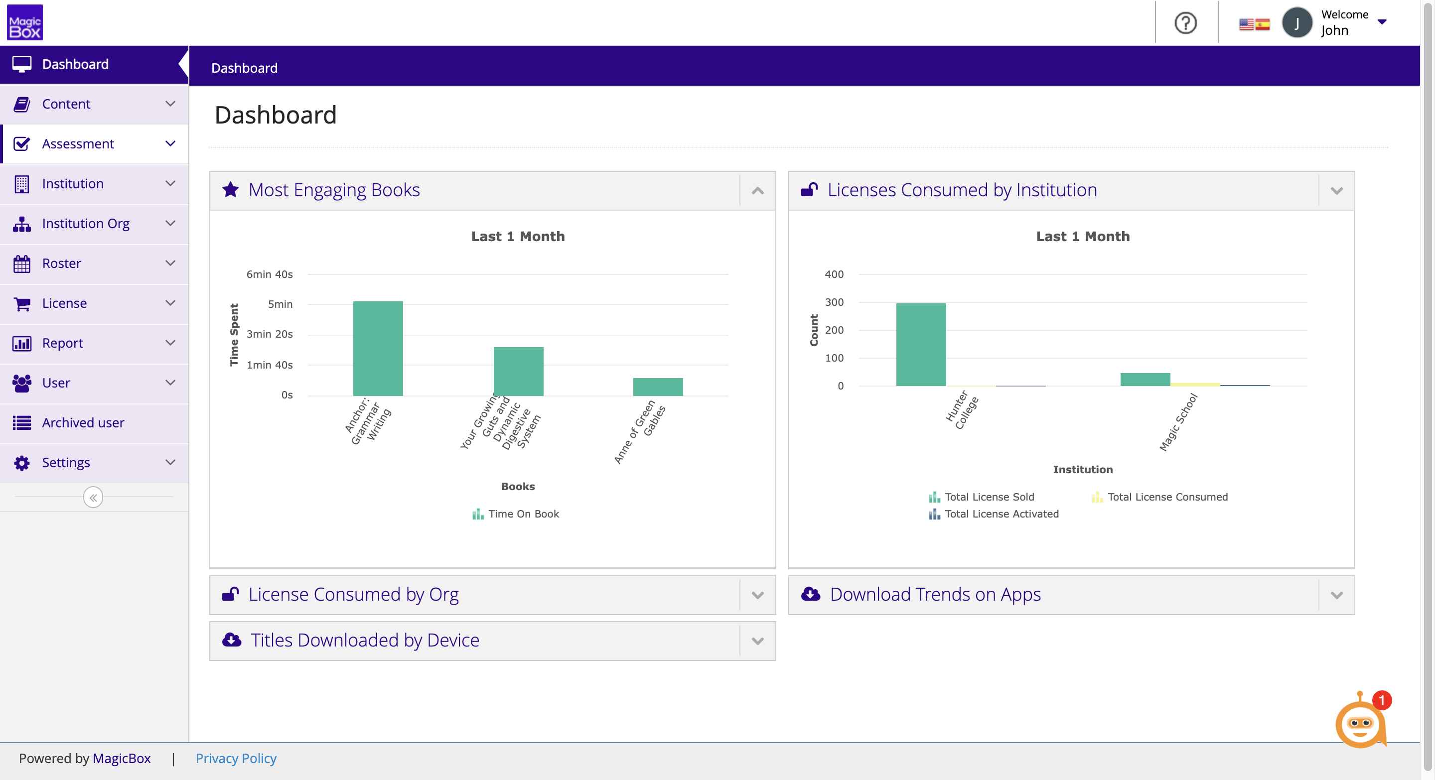Open the help question mark icon

click(x=1185, y=23)
